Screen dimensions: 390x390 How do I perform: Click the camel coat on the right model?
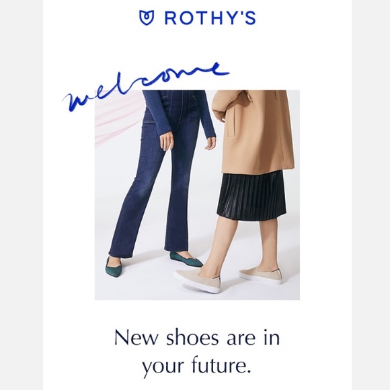[255, 132]
